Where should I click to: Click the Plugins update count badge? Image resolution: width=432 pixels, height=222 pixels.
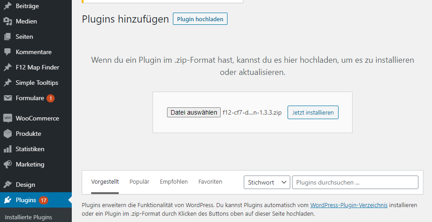click(43, 200)
